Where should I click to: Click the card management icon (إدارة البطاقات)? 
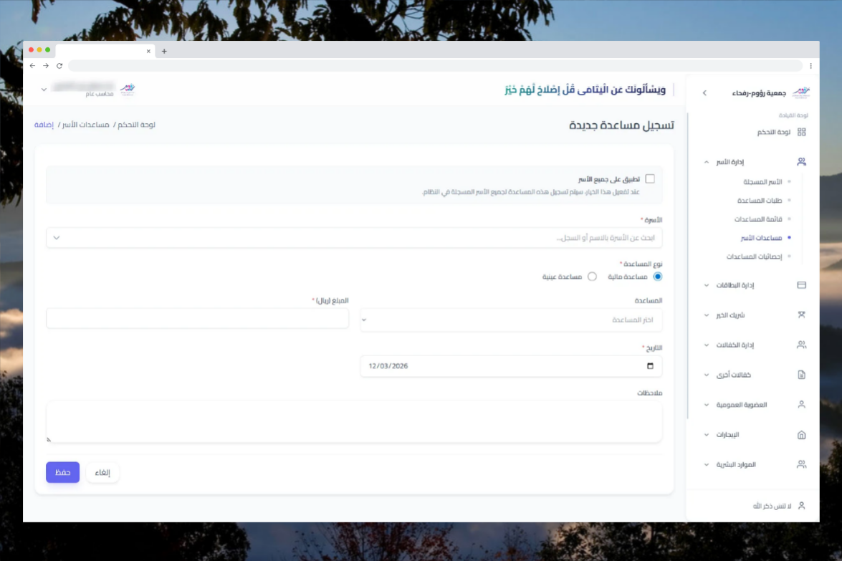pyautogui.click(x=801, y=285)
